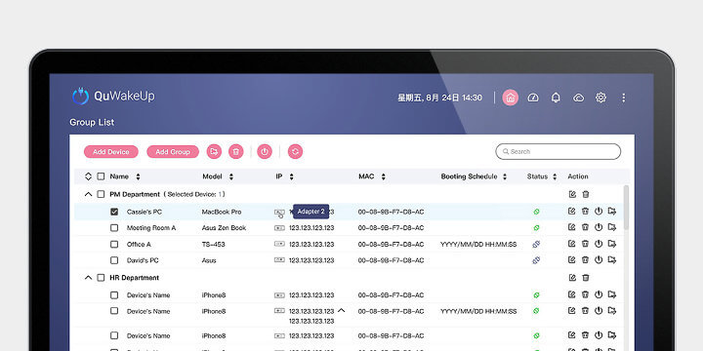Check Office A checkbox
The height and width of the screenshot is (351, 703).
pyautogui.click(x=114, y=244)
